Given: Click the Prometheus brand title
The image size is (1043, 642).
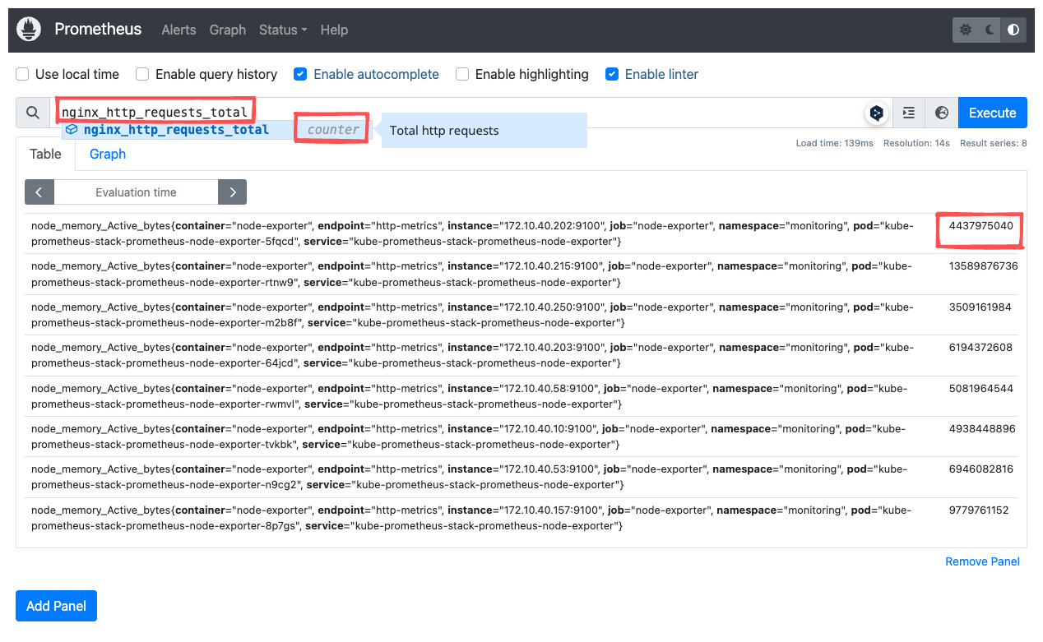Looking at the screenshot, I should click(98, 30).
